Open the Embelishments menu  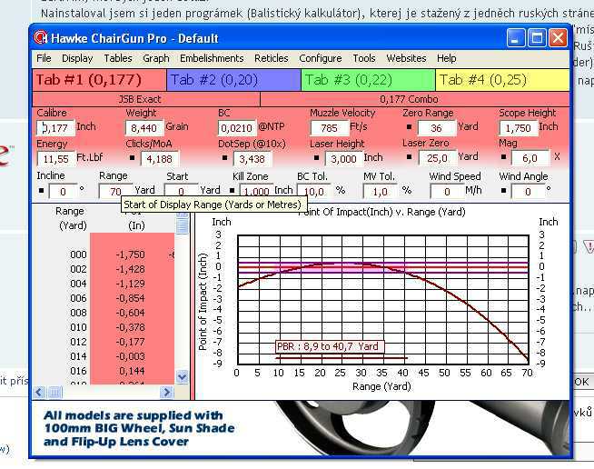[x=212, y=58]
